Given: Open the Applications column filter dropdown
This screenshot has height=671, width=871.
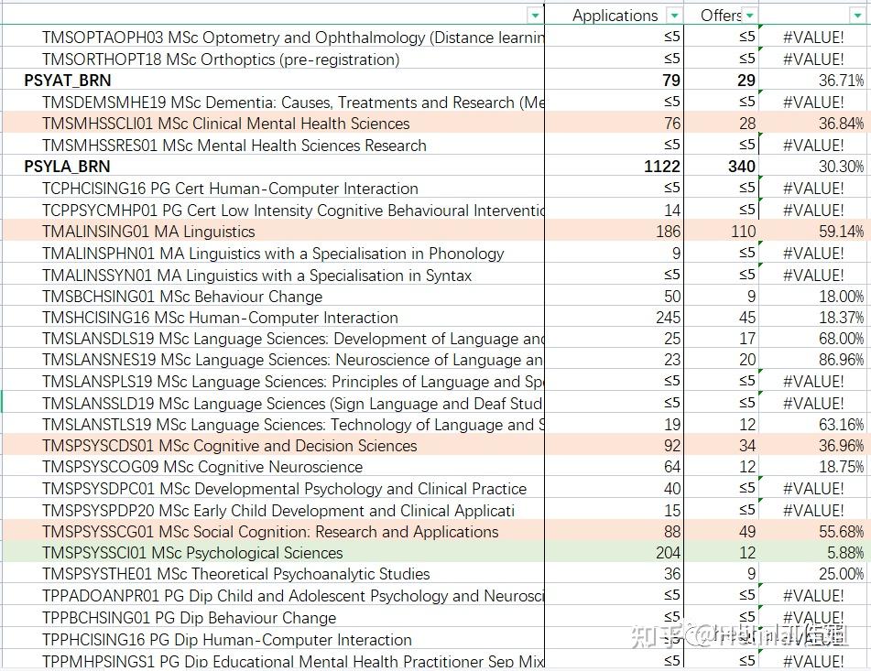Looking at the screenshot, I should pyautogui.click(x=675, y=15).
